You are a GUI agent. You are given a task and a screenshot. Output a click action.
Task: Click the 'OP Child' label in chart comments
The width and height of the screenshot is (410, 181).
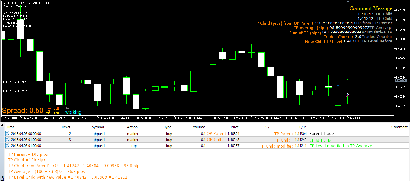pos(384,14)
